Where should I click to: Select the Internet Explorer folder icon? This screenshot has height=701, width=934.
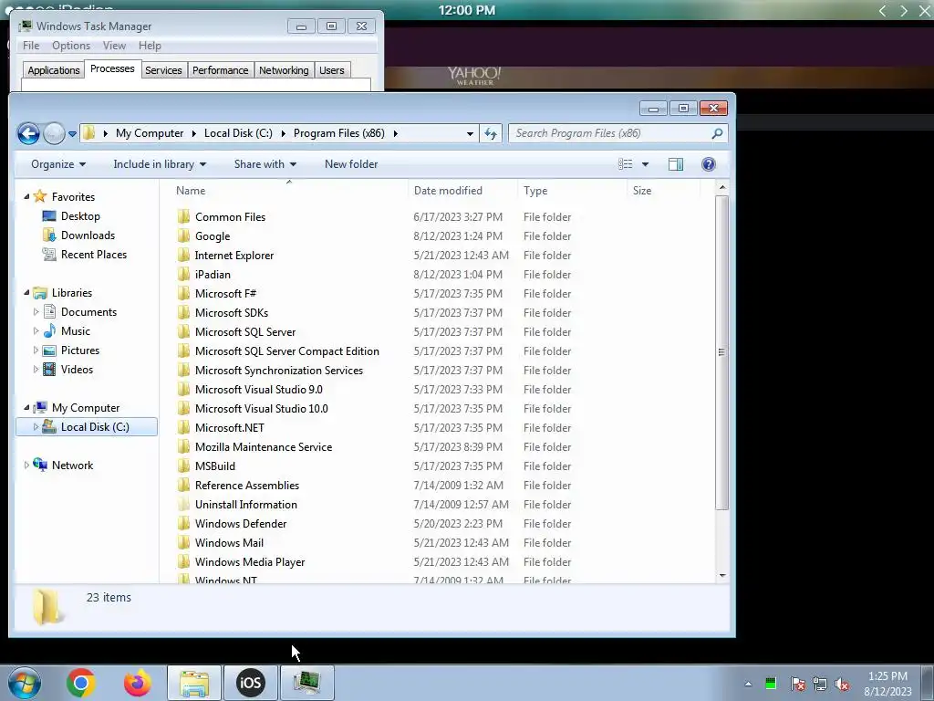[183, 255]
